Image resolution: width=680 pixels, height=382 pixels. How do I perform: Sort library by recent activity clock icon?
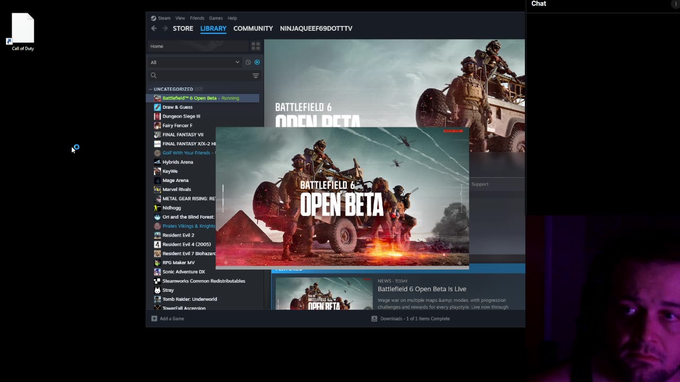click(x=248, y=62)
